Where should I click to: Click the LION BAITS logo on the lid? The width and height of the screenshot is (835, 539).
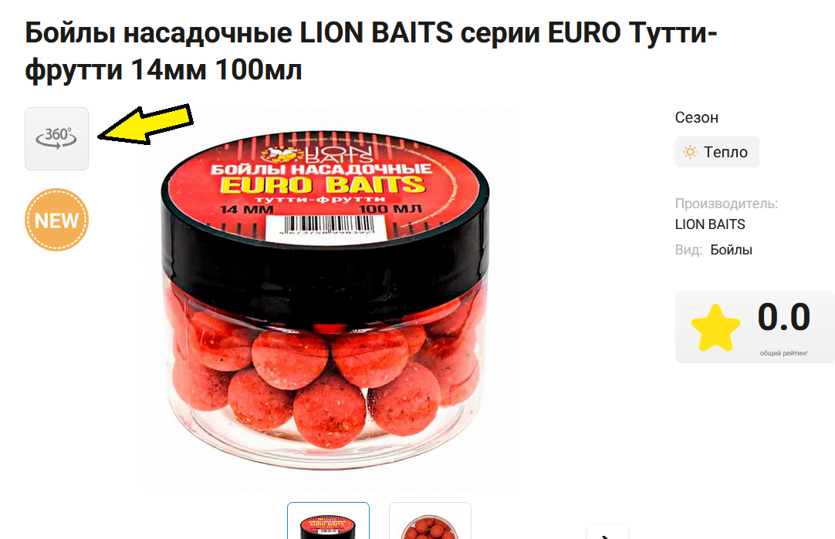pos(317,153)
